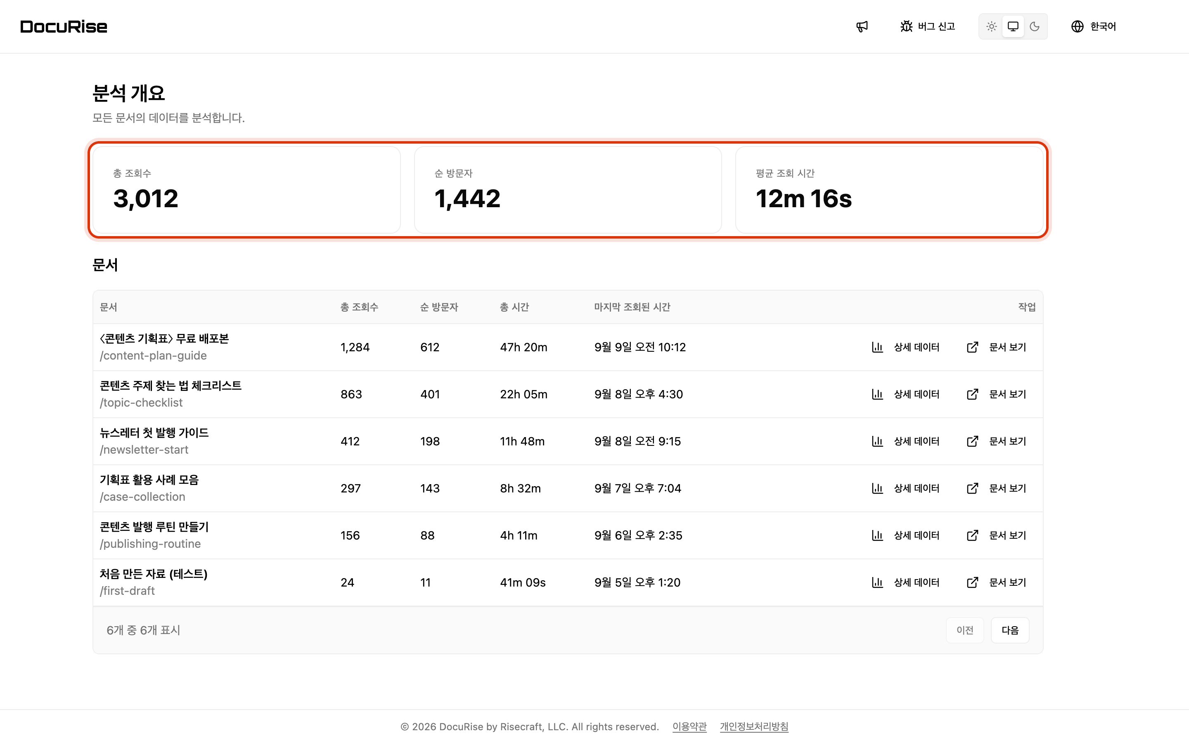The image size is (1189, 743).
Task: Open the 개인정보처리방침 footer link
Action: point(754,727)
